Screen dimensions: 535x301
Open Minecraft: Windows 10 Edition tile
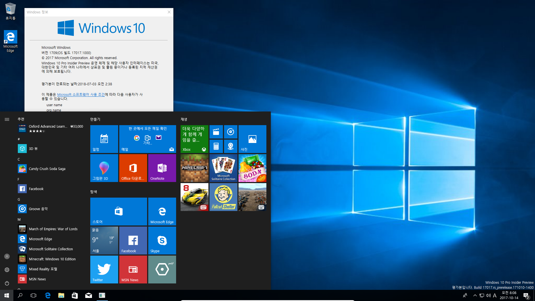click(x=194, y=168)
